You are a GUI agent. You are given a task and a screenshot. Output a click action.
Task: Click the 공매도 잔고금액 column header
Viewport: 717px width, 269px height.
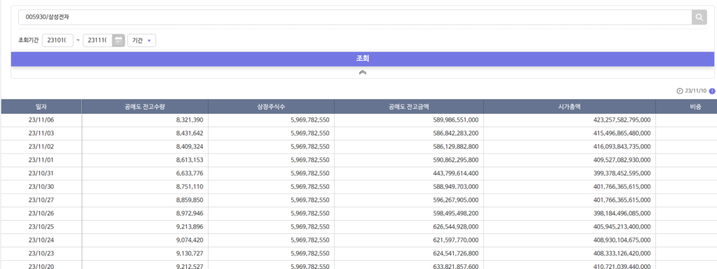409,107
